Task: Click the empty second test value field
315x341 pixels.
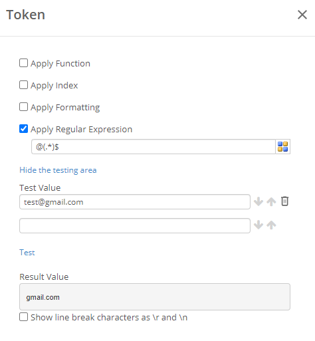Action: (x=135, y=225)
